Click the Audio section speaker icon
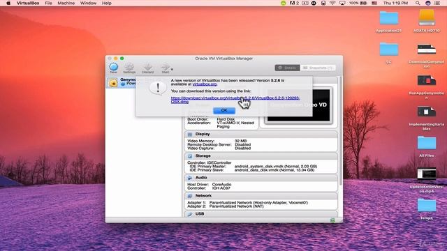447x251 pixels. (x=190, y=178)
